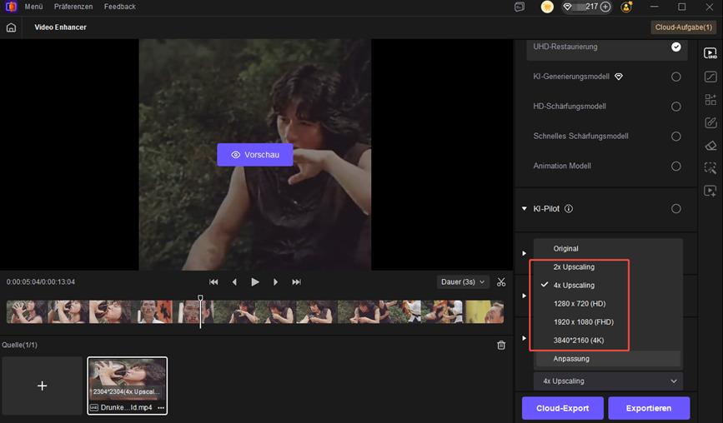Click the KI-Pilot info icon
Image resolution: width=723 pixels, height=423 pixels.
coord(569,209)
